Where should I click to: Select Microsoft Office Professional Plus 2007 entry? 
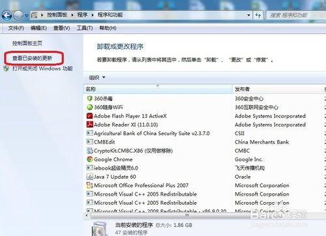coord(141,185)
